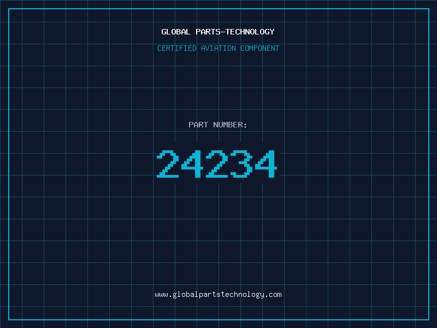Click the www.globalpartstechnology.com website address
The image size is (437, 328).
pyautogui.click(x=218, y=295)
